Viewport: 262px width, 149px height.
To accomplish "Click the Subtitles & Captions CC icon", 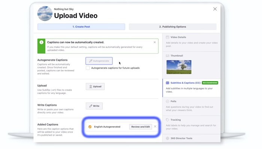I will [x=167, y=83].
